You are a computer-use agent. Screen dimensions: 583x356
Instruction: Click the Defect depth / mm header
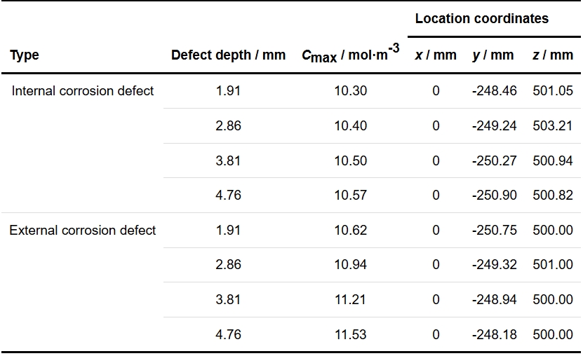228,55
